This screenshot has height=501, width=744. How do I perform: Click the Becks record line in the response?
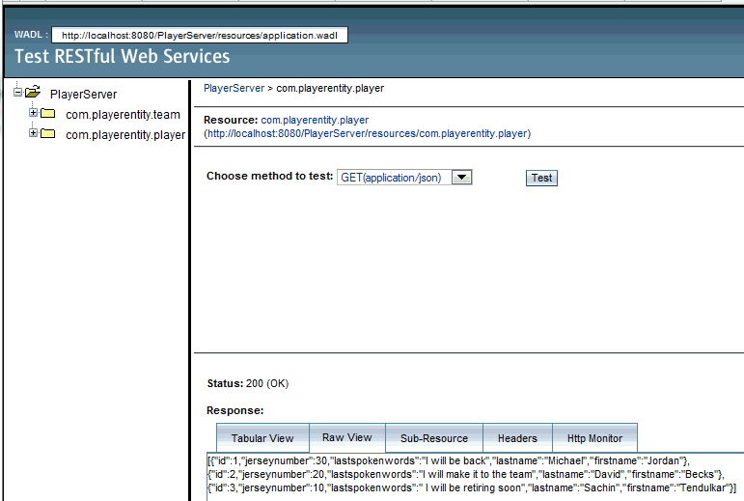(x=465, y=474)
